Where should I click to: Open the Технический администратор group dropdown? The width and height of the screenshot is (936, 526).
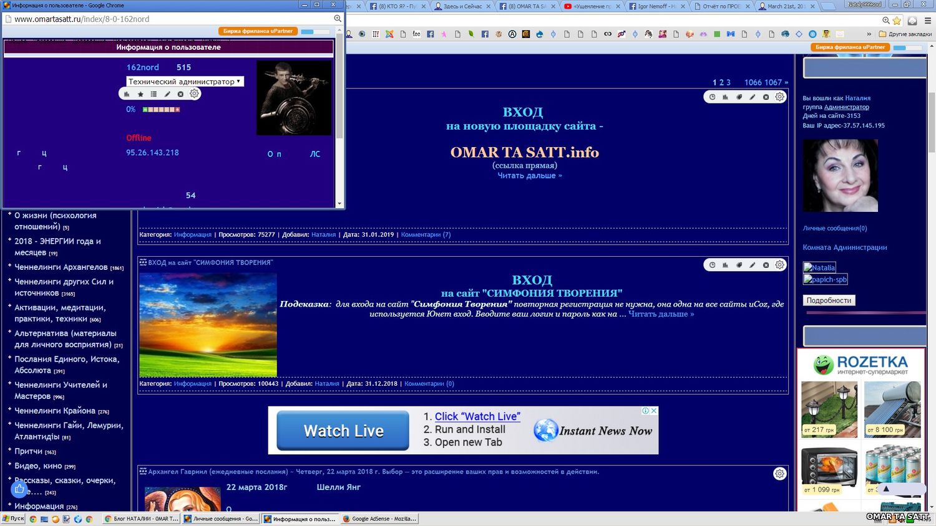click(x=185, y=82)
